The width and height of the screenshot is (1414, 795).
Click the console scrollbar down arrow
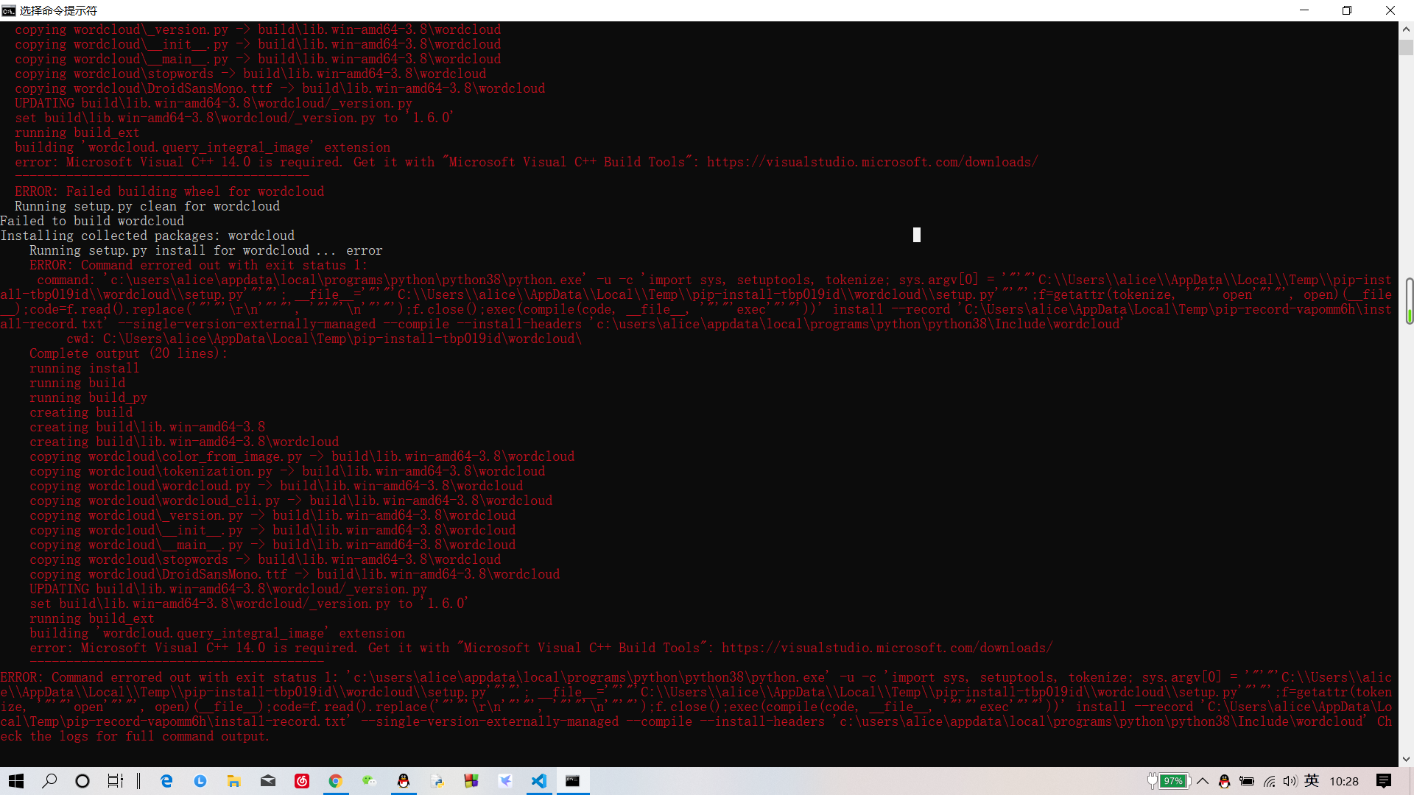(x=1406, y=759)
